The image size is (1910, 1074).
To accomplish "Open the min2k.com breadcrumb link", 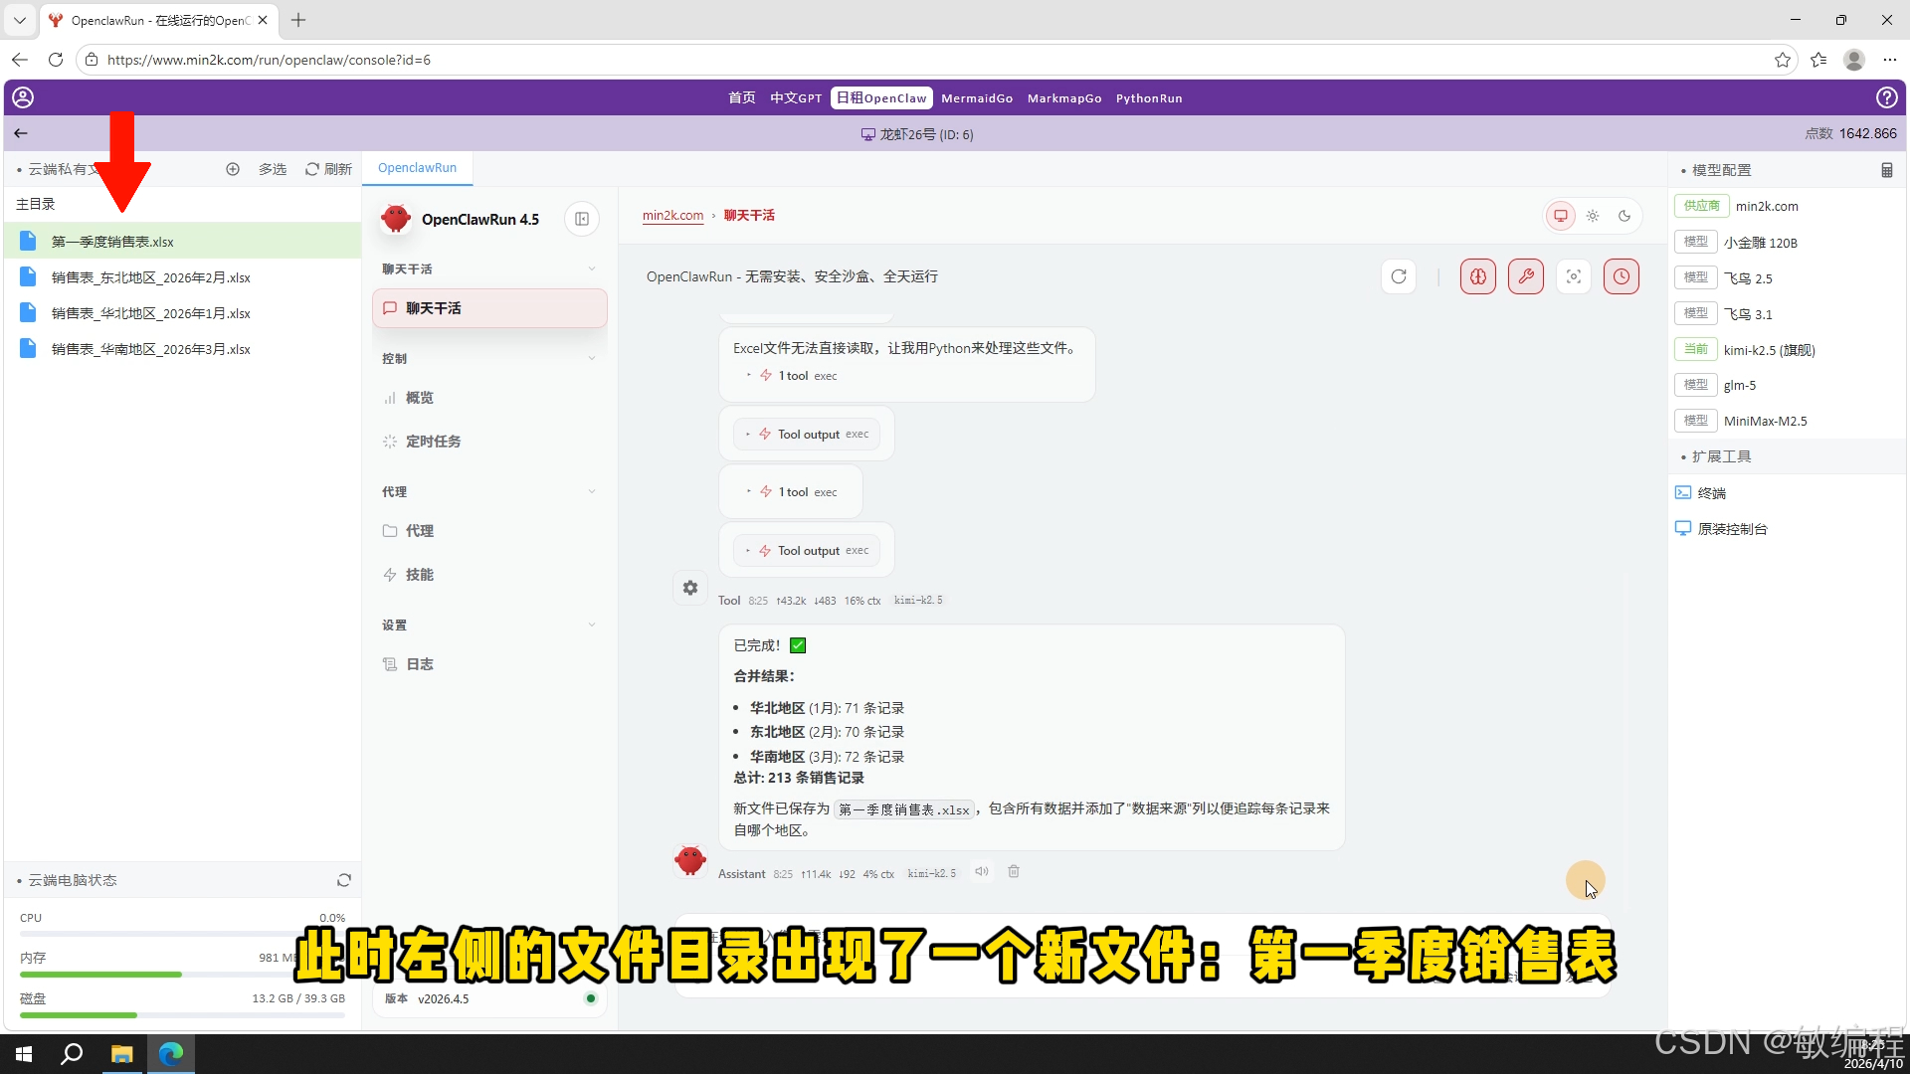I will pos(672,215).
